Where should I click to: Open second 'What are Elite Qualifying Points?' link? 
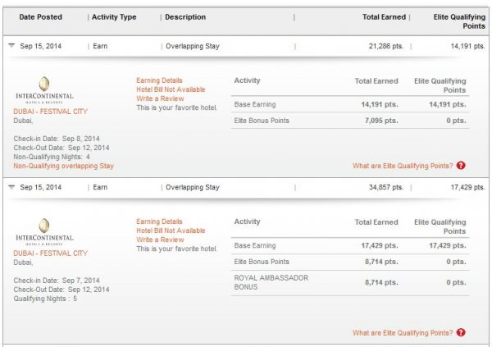click(402, 333)
